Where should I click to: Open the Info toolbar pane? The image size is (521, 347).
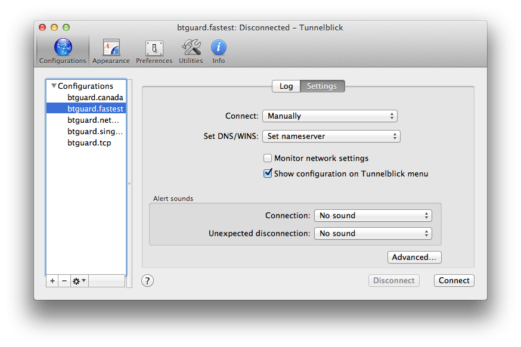click(219, 51)
